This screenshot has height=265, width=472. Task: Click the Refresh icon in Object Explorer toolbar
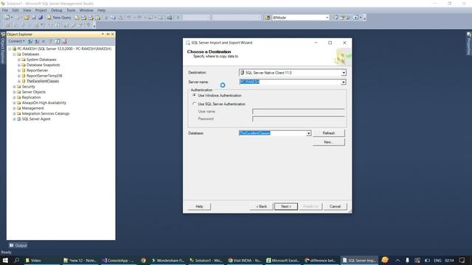point(58,41)
